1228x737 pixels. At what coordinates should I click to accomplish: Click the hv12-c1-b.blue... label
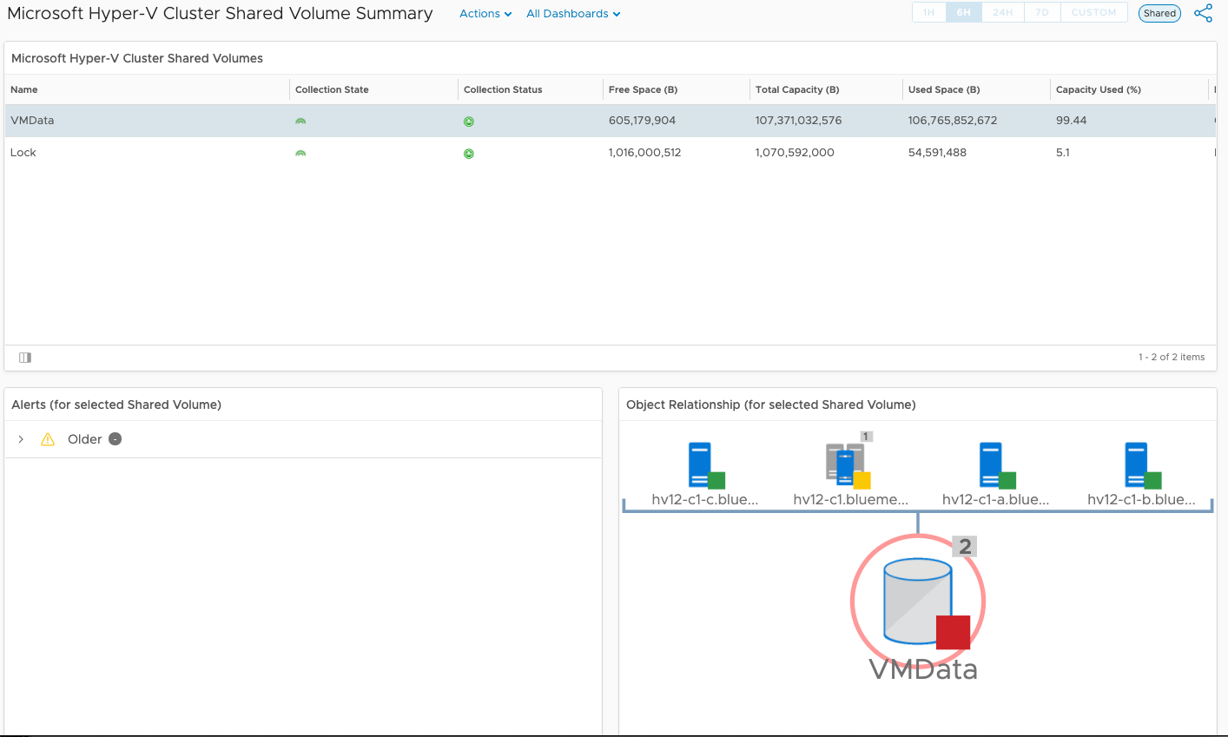pos(1142,500)
